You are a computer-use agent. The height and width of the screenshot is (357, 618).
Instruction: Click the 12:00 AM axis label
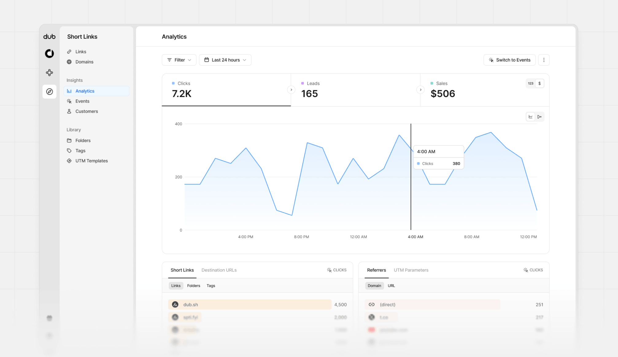pos(358,237)
